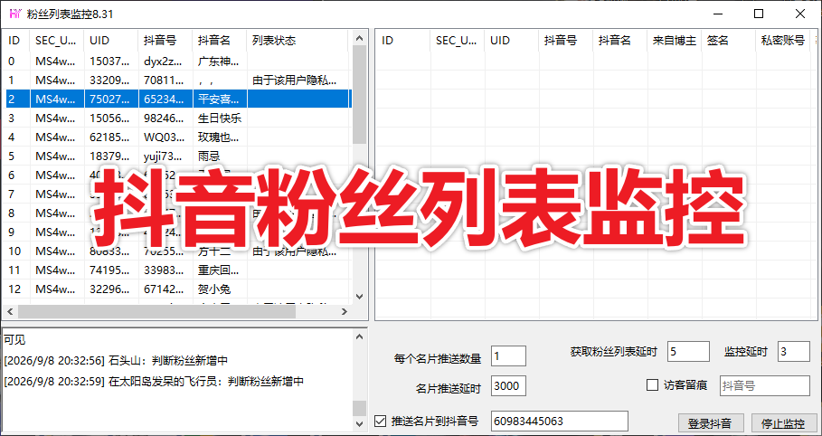Edit the 获取粉丝列表延时 field
Viewport: 822px width, 436px height.
coord(688,352)
